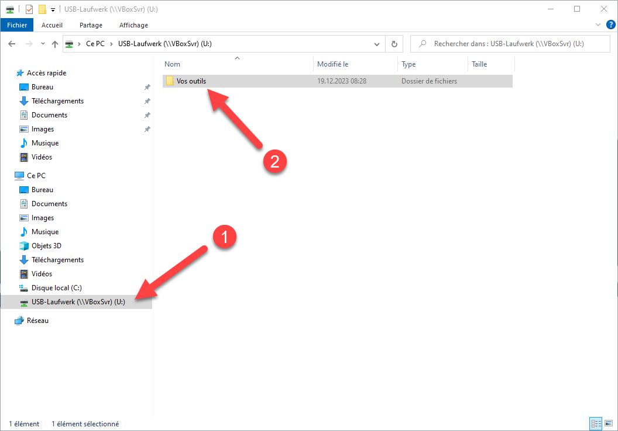Open Réseau in navigation pane

[37, 321]
